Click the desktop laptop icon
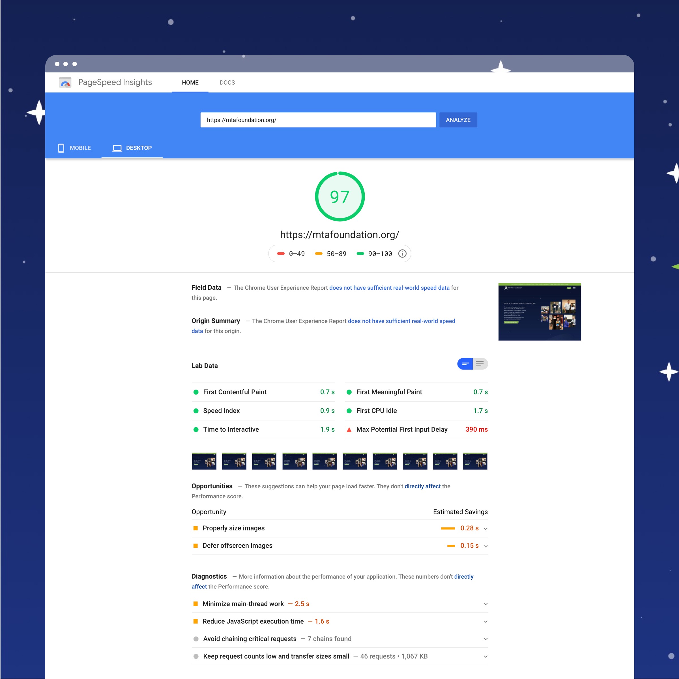 click(117, 148)
